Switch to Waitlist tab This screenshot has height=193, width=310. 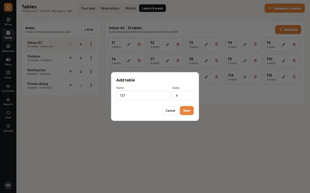(130, 8)
